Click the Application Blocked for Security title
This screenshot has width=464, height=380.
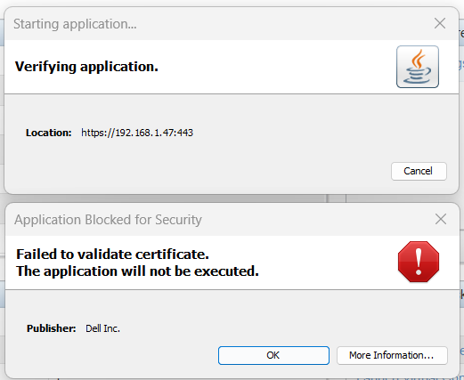coord(108,220)
